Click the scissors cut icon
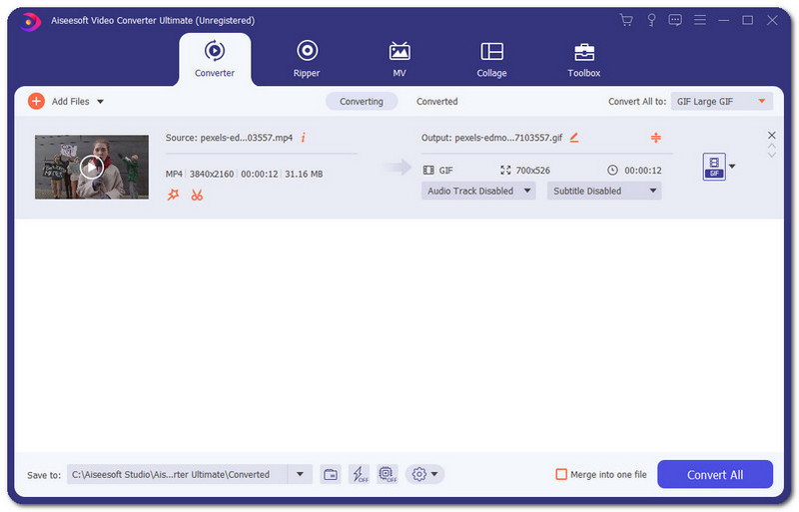 197,195
